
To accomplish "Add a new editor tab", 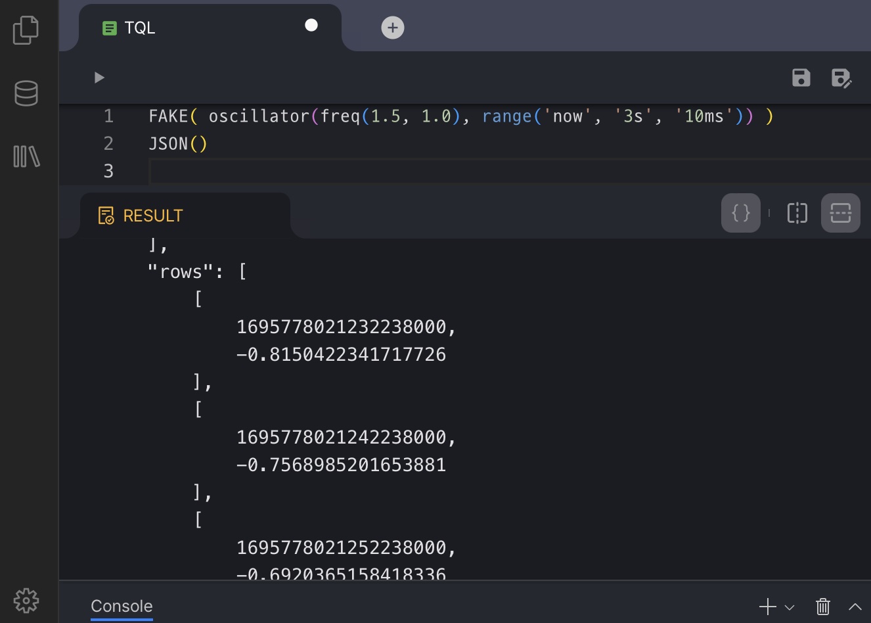I will point(392,28).
